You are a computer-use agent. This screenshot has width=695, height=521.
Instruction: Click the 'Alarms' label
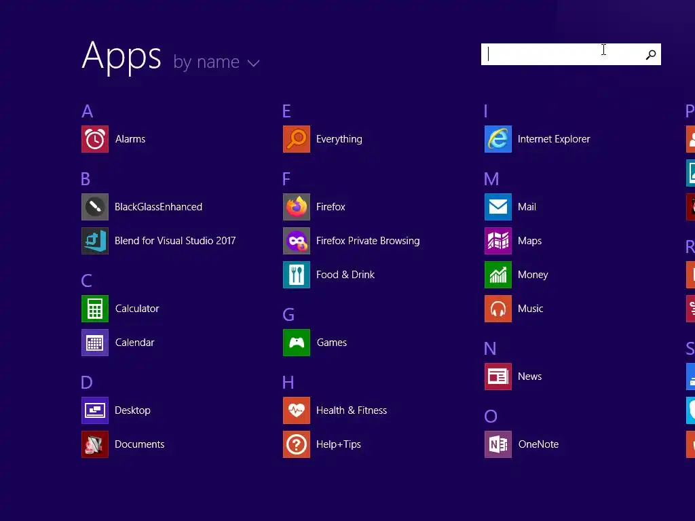click(130, 139)
